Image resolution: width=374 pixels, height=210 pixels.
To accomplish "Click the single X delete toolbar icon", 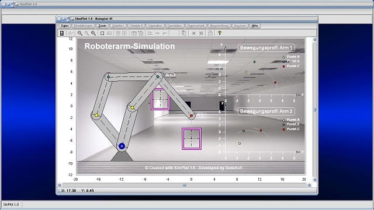I will (194, 33).
